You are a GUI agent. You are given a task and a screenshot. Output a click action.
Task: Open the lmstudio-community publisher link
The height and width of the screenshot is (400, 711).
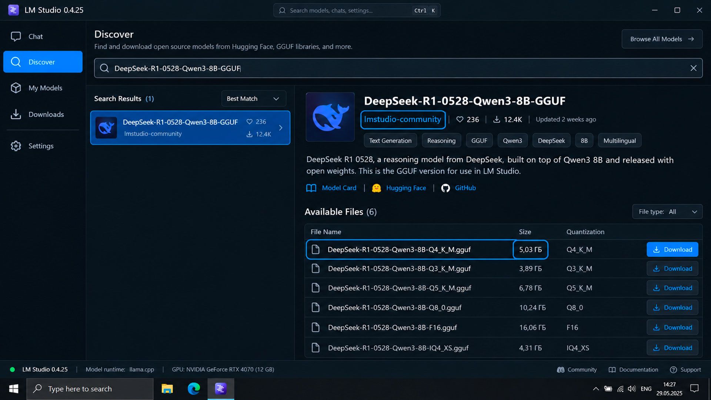tap(403, 120)
